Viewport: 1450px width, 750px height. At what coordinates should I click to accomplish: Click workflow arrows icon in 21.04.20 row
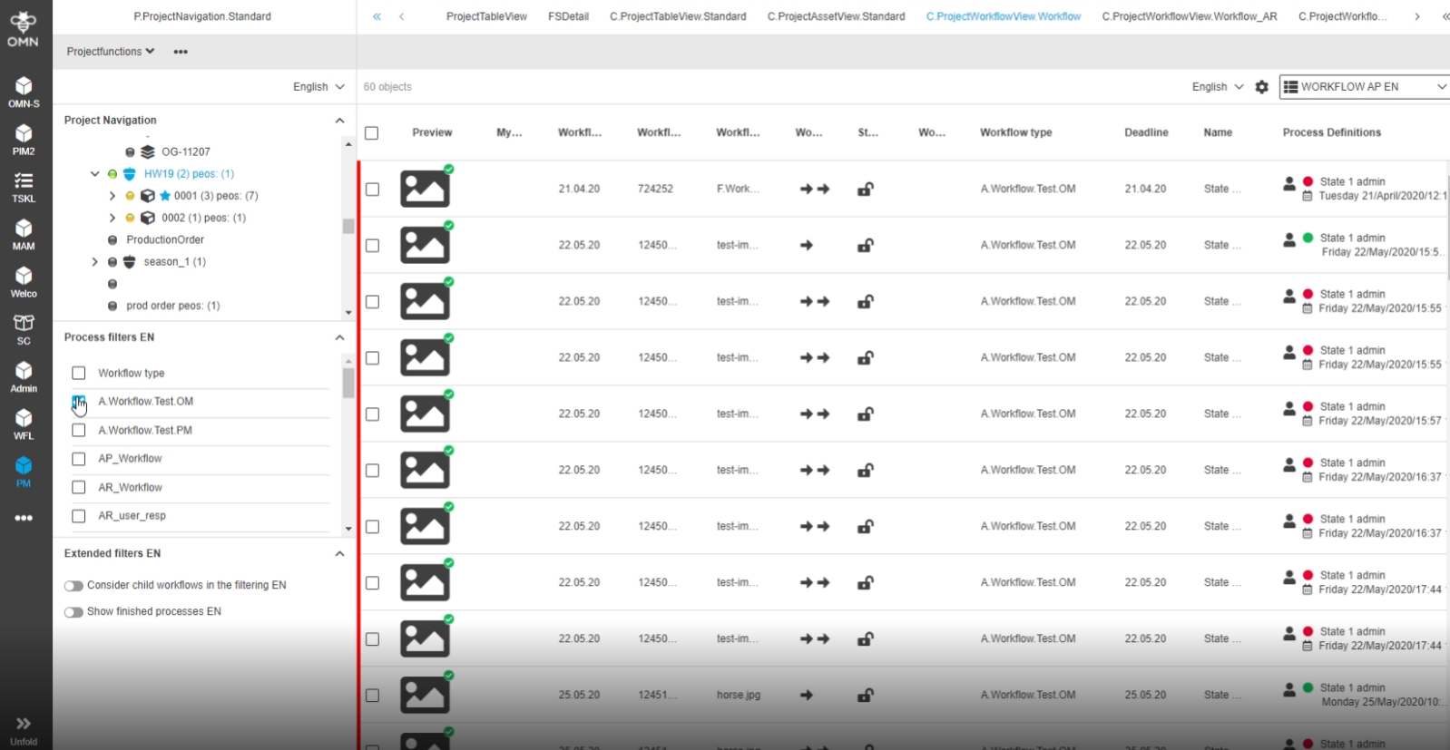pos(815,189)
